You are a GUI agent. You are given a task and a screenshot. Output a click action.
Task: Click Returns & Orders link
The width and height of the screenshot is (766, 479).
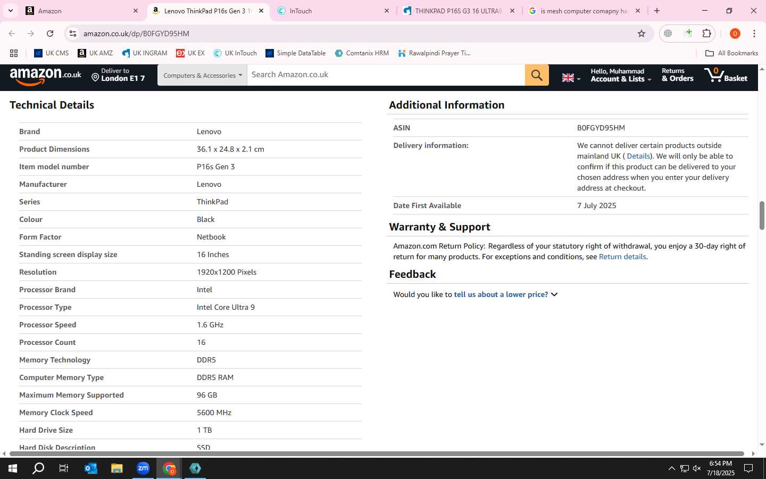(x=678, y=75)
